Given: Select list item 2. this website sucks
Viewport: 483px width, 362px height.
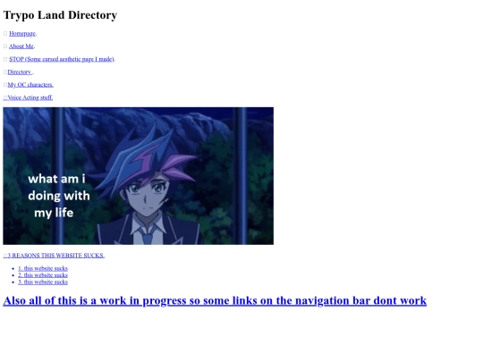Looking at the screenshot, I should pos(43,275).
